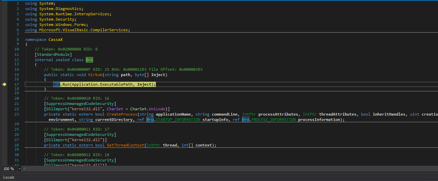Click the highlighted Bro class name on line 12

pyautogui.click(x=89, y=60)
